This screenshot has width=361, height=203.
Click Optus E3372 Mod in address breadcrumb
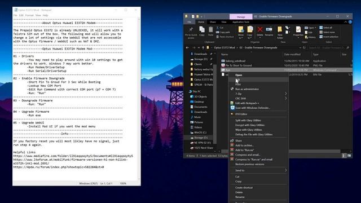point(224,47)
